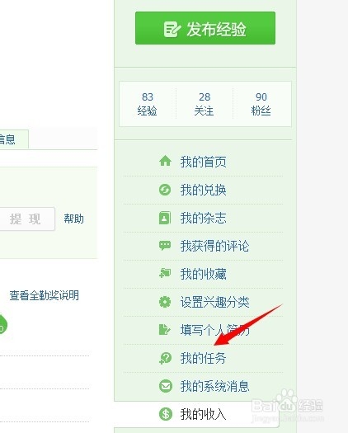348x433 pixels.
Task: Click the exchange icon beside 我的兑换
Action: 165,190
